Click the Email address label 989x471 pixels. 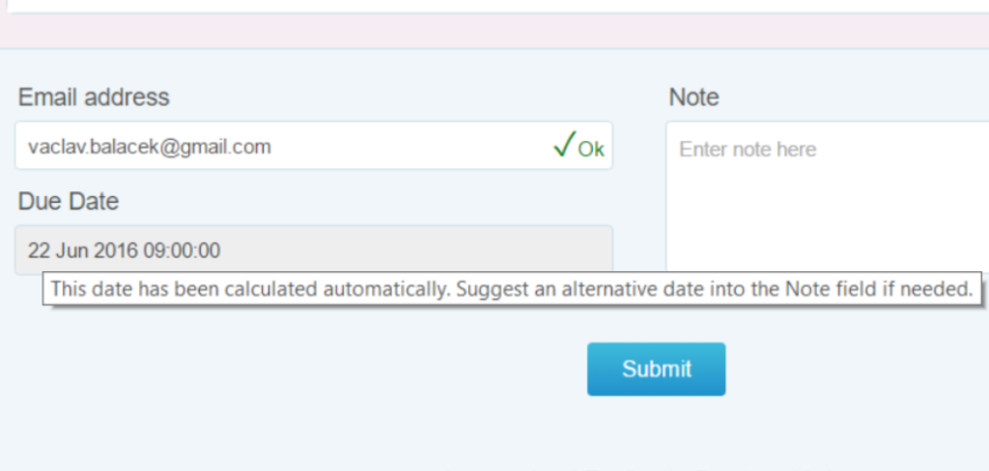click(x=94, y=97)
